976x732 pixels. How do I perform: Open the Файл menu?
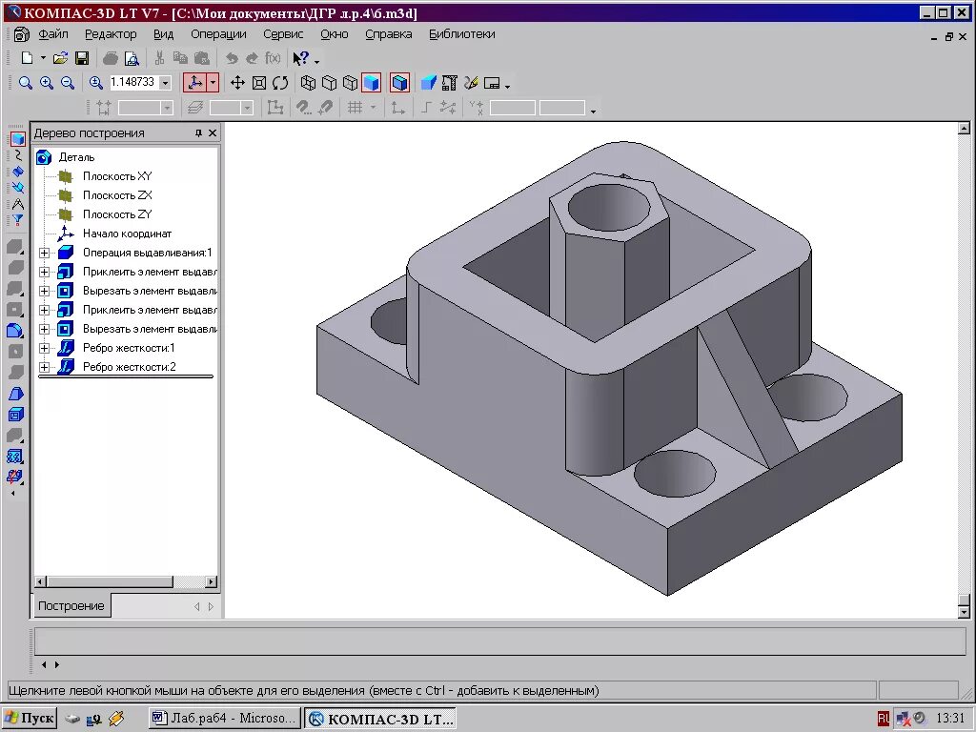53,34
